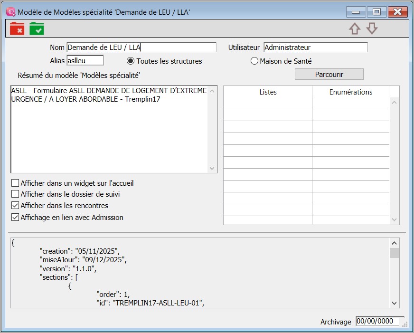Viewport: 414px width, 333px height.
Task: Click the JSON panel scroll down arrow
Action: point(394,303)
